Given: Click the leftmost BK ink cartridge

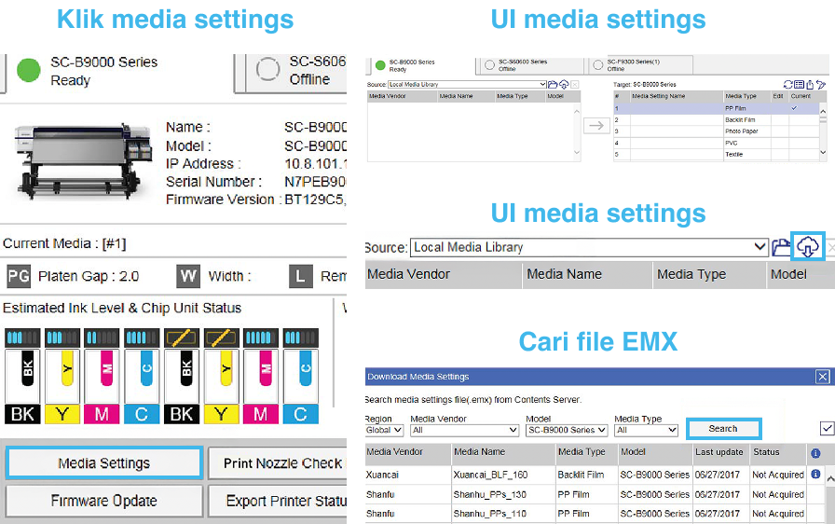Looking at the screenshot, I should click(22, 386).
